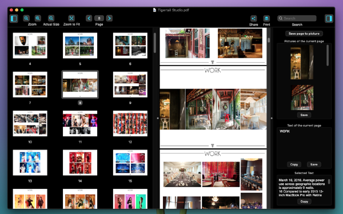Image resolution: width=343 pixels, height=214 pixels.
Task: Click the page number field
Action: click(99, 18)
